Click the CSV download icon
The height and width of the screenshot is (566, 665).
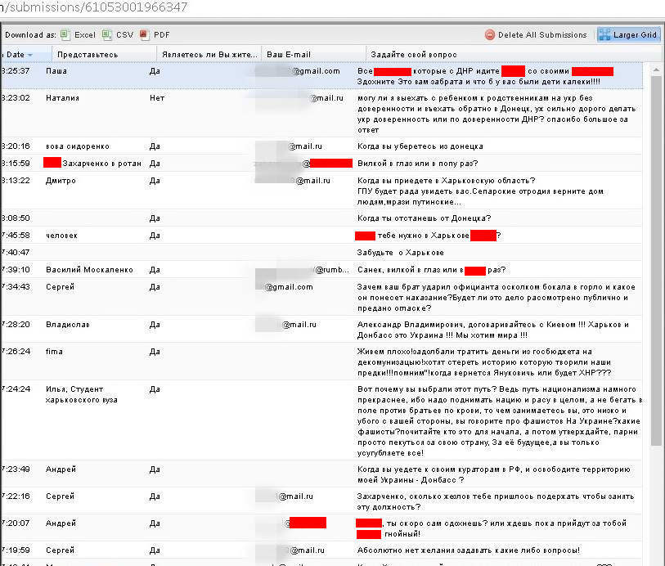coord(107,35)
